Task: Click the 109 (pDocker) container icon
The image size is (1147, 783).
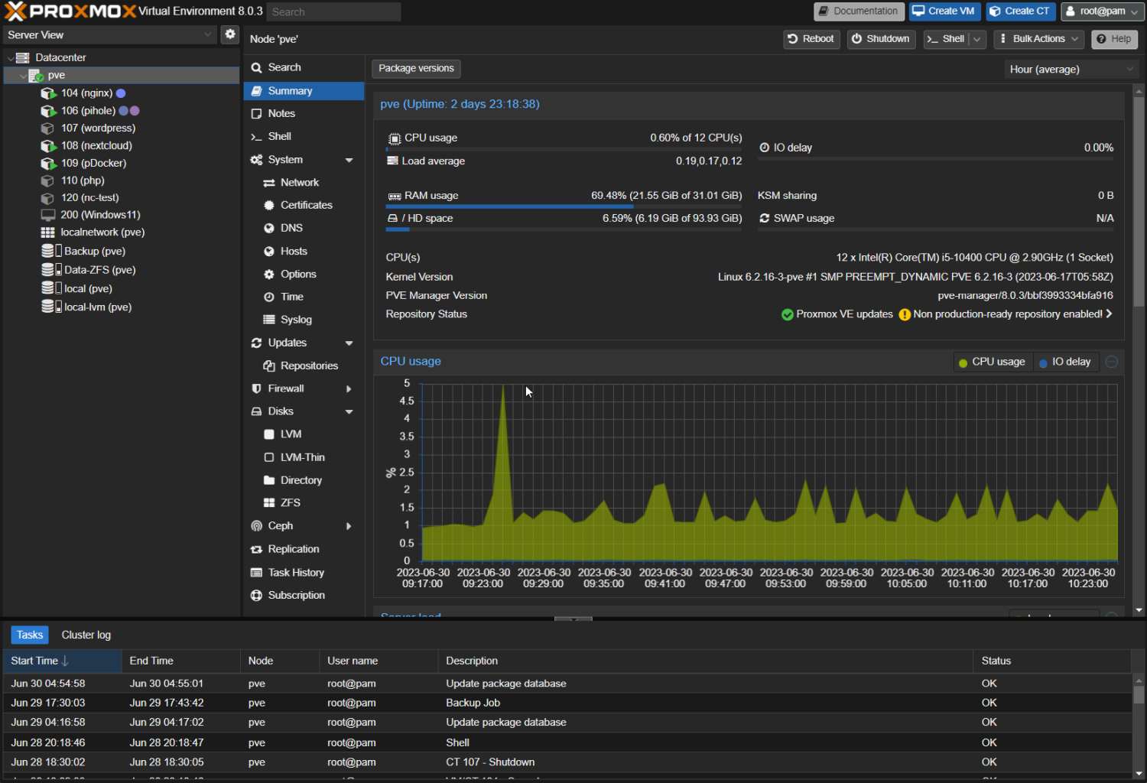Action: (x=47, y=164)
